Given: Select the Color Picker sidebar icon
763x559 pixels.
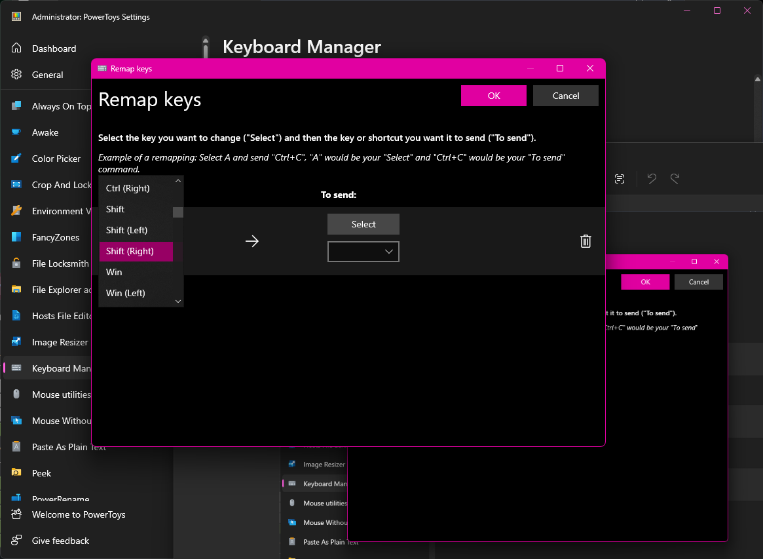Looking at the screenshot, I should 16,159.
